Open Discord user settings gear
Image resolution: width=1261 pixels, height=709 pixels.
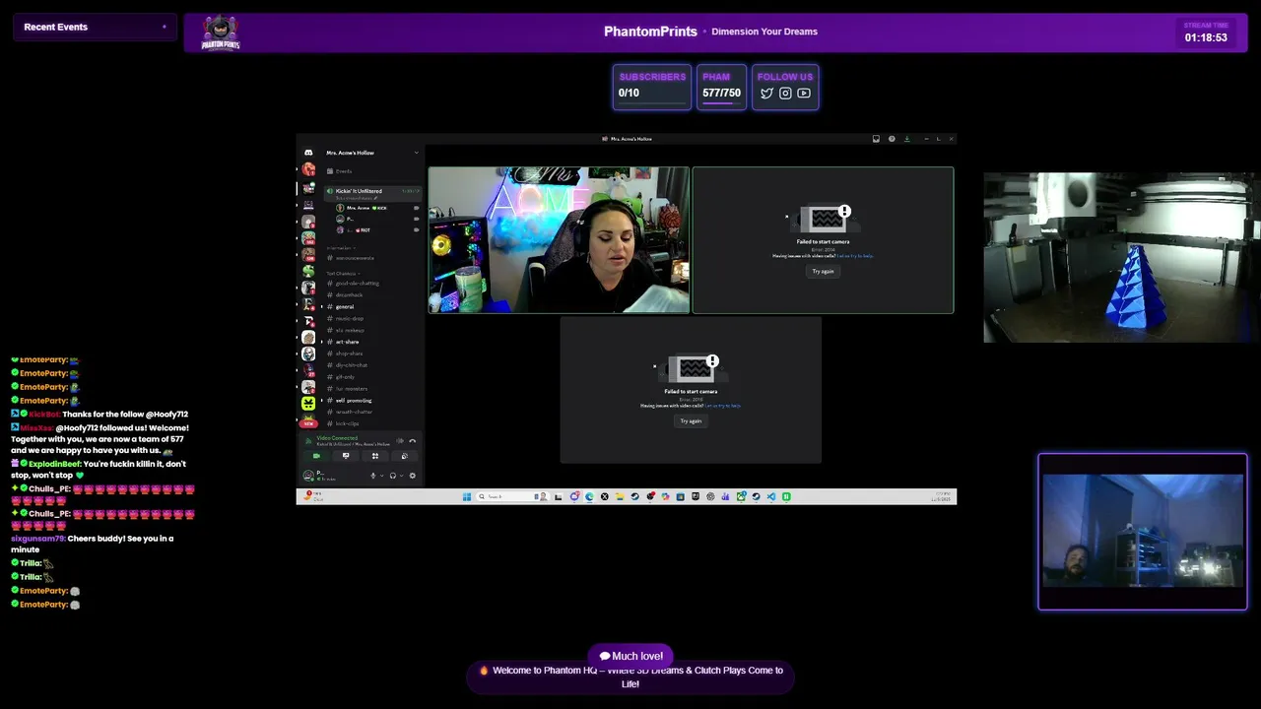[412, 476]
